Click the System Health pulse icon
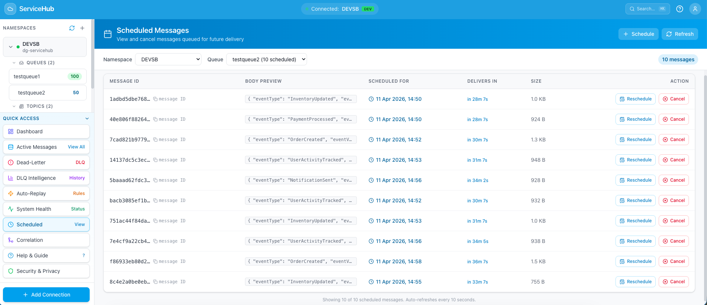Screen dimensions: 707x305 11,209
